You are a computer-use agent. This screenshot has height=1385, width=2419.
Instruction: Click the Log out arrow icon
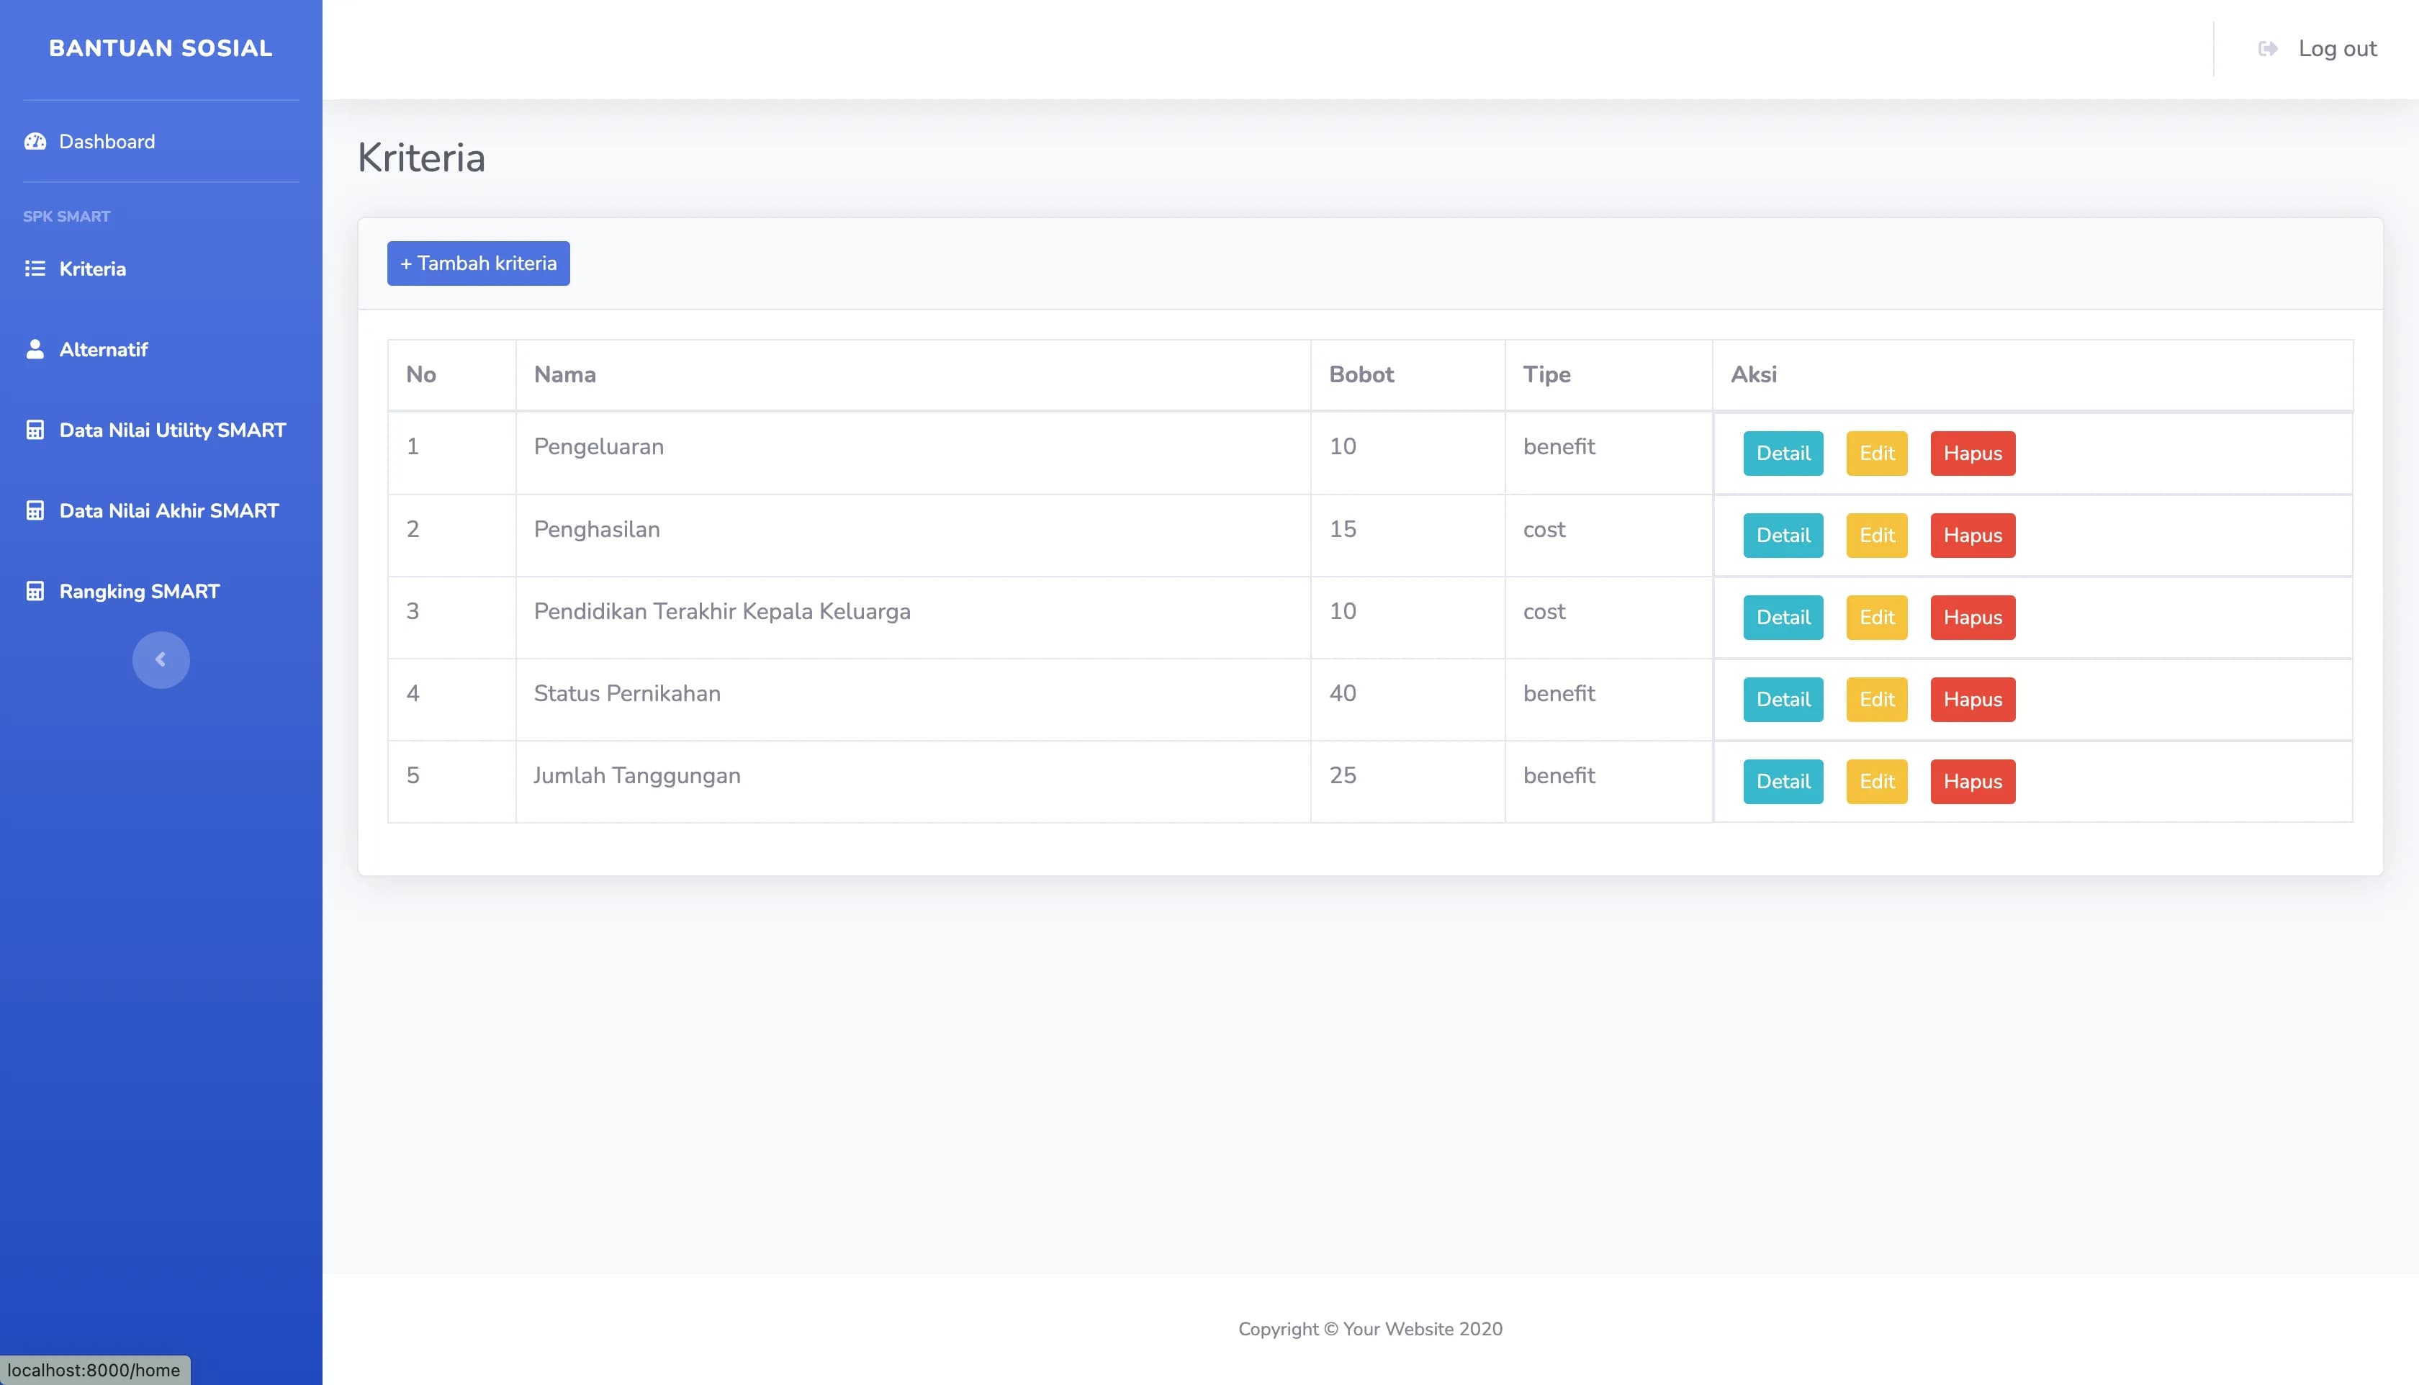tap(2268, 48)
